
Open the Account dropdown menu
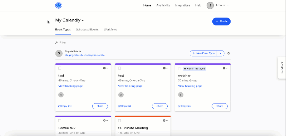click(x=222, y=5)
